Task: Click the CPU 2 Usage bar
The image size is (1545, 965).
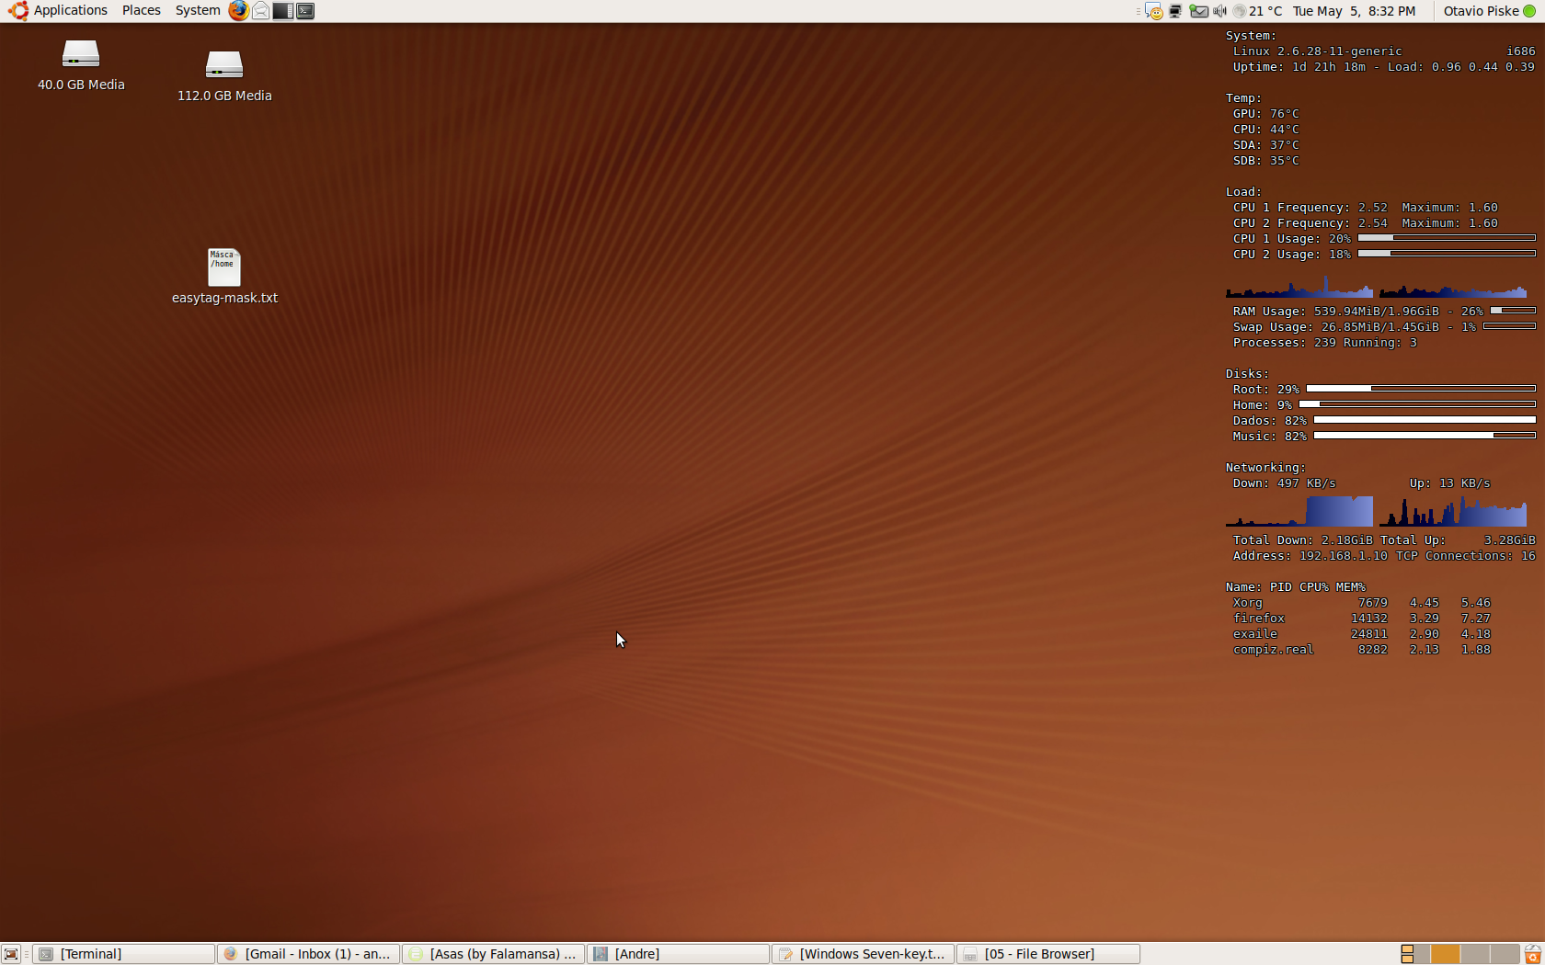Action: point(1447,254)
